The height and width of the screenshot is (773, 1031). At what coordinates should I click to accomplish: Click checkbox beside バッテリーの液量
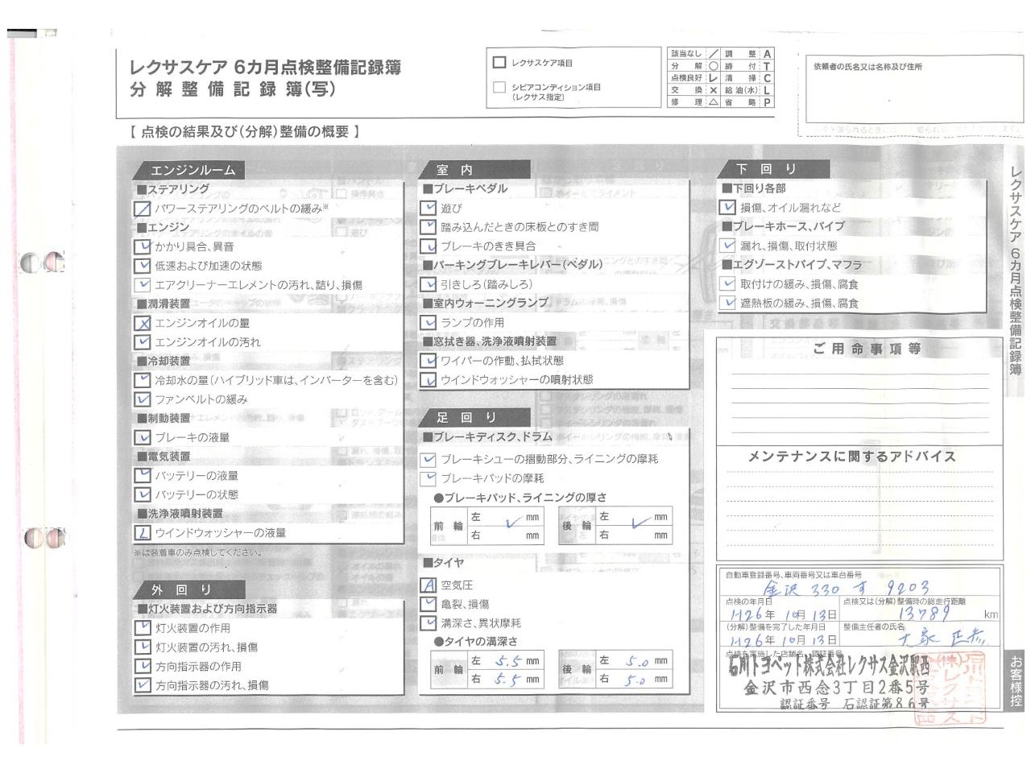[x=143, y=476]
